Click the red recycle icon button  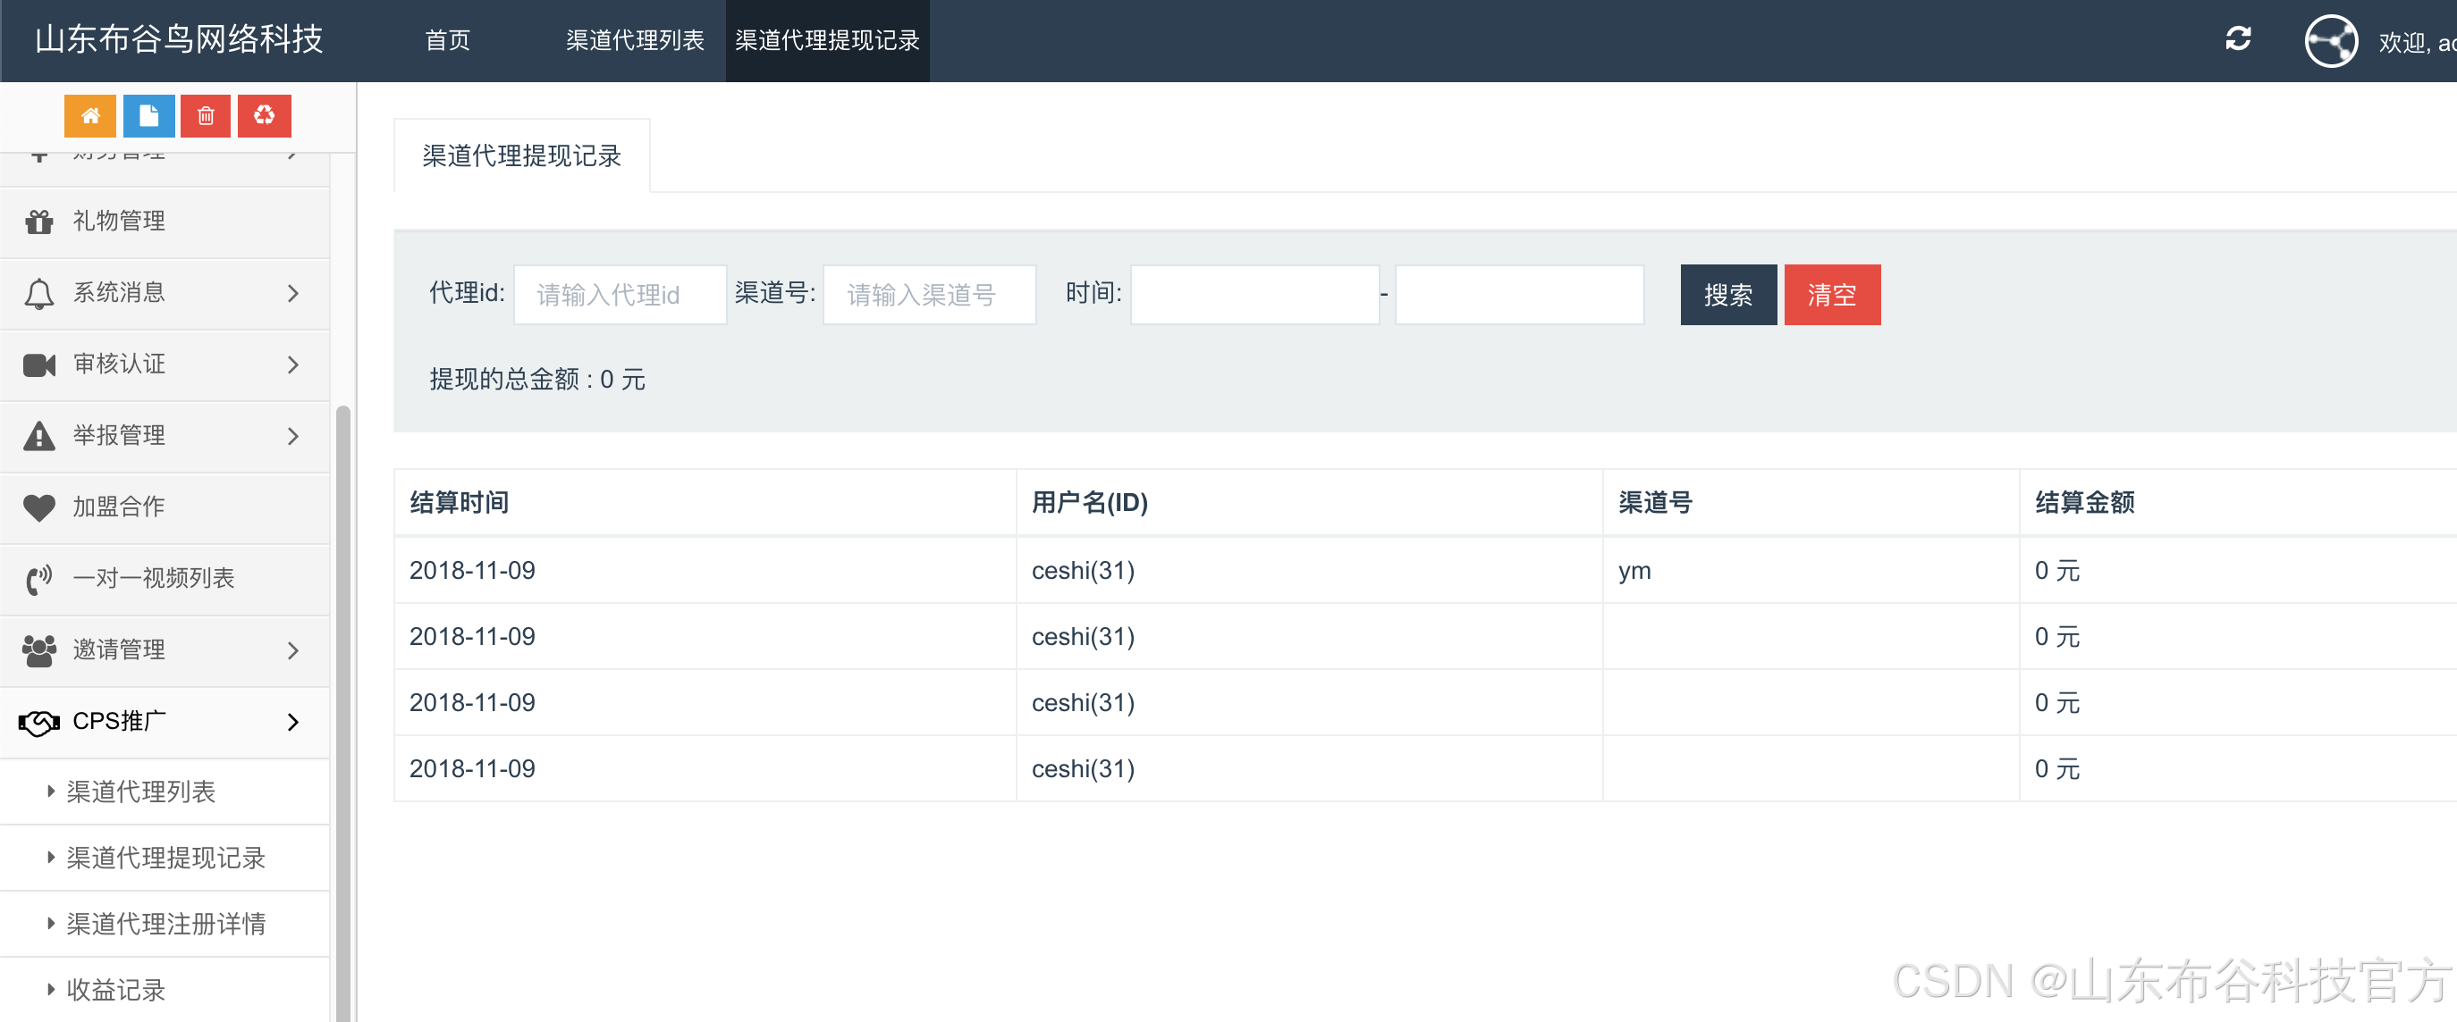click(x=264, y=116)
